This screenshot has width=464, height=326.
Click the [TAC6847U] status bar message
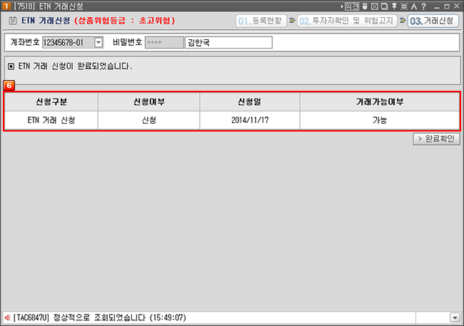(x=100, y=317)
